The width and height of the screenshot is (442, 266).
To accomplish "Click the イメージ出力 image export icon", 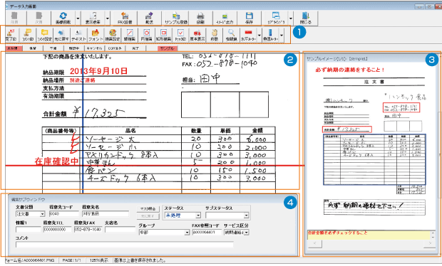I will [x=225, y=18].
